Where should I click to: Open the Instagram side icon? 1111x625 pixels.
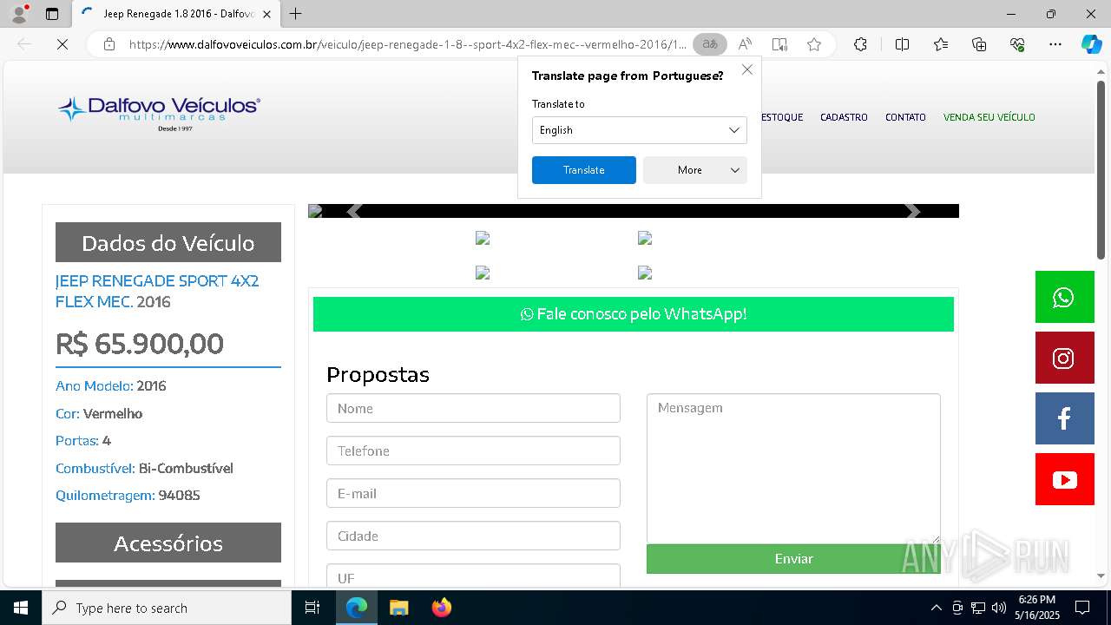(1064, 358)
